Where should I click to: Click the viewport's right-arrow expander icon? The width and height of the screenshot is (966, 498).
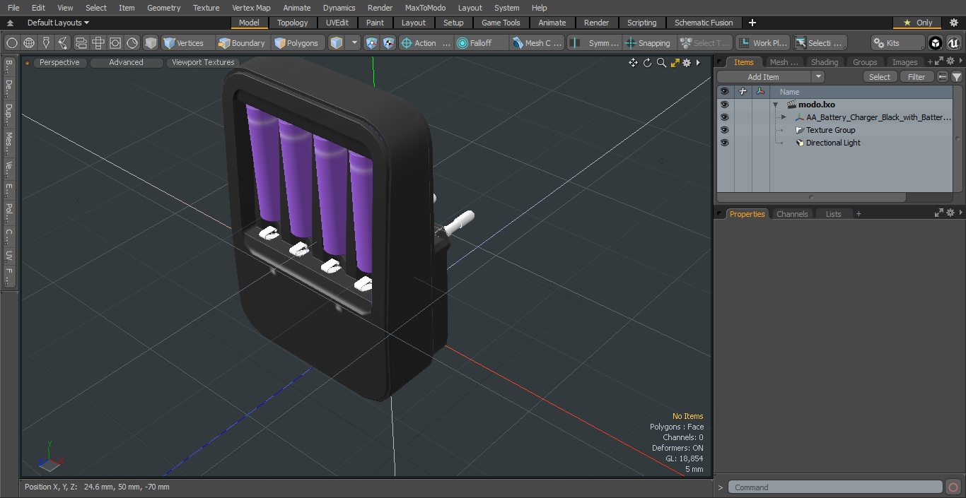click(698, 63)
